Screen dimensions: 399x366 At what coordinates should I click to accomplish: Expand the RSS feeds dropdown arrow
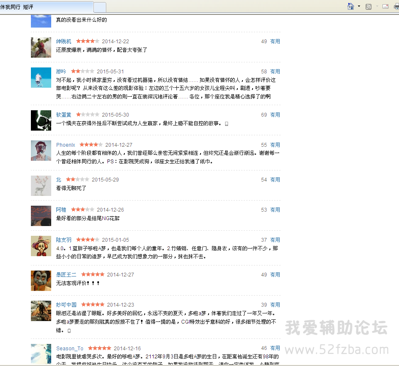(377, 6)
